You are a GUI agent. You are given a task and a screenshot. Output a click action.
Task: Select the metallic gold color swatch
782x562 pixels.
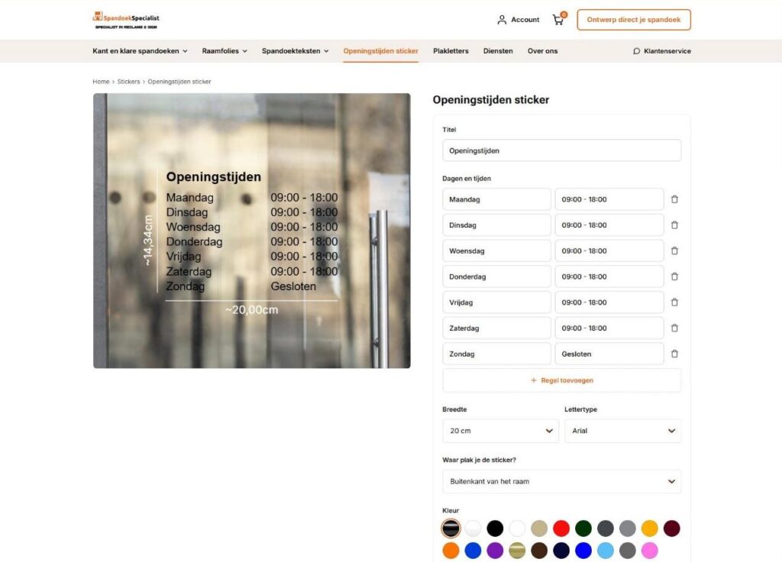pyautogui.click(x=517, y=550)
